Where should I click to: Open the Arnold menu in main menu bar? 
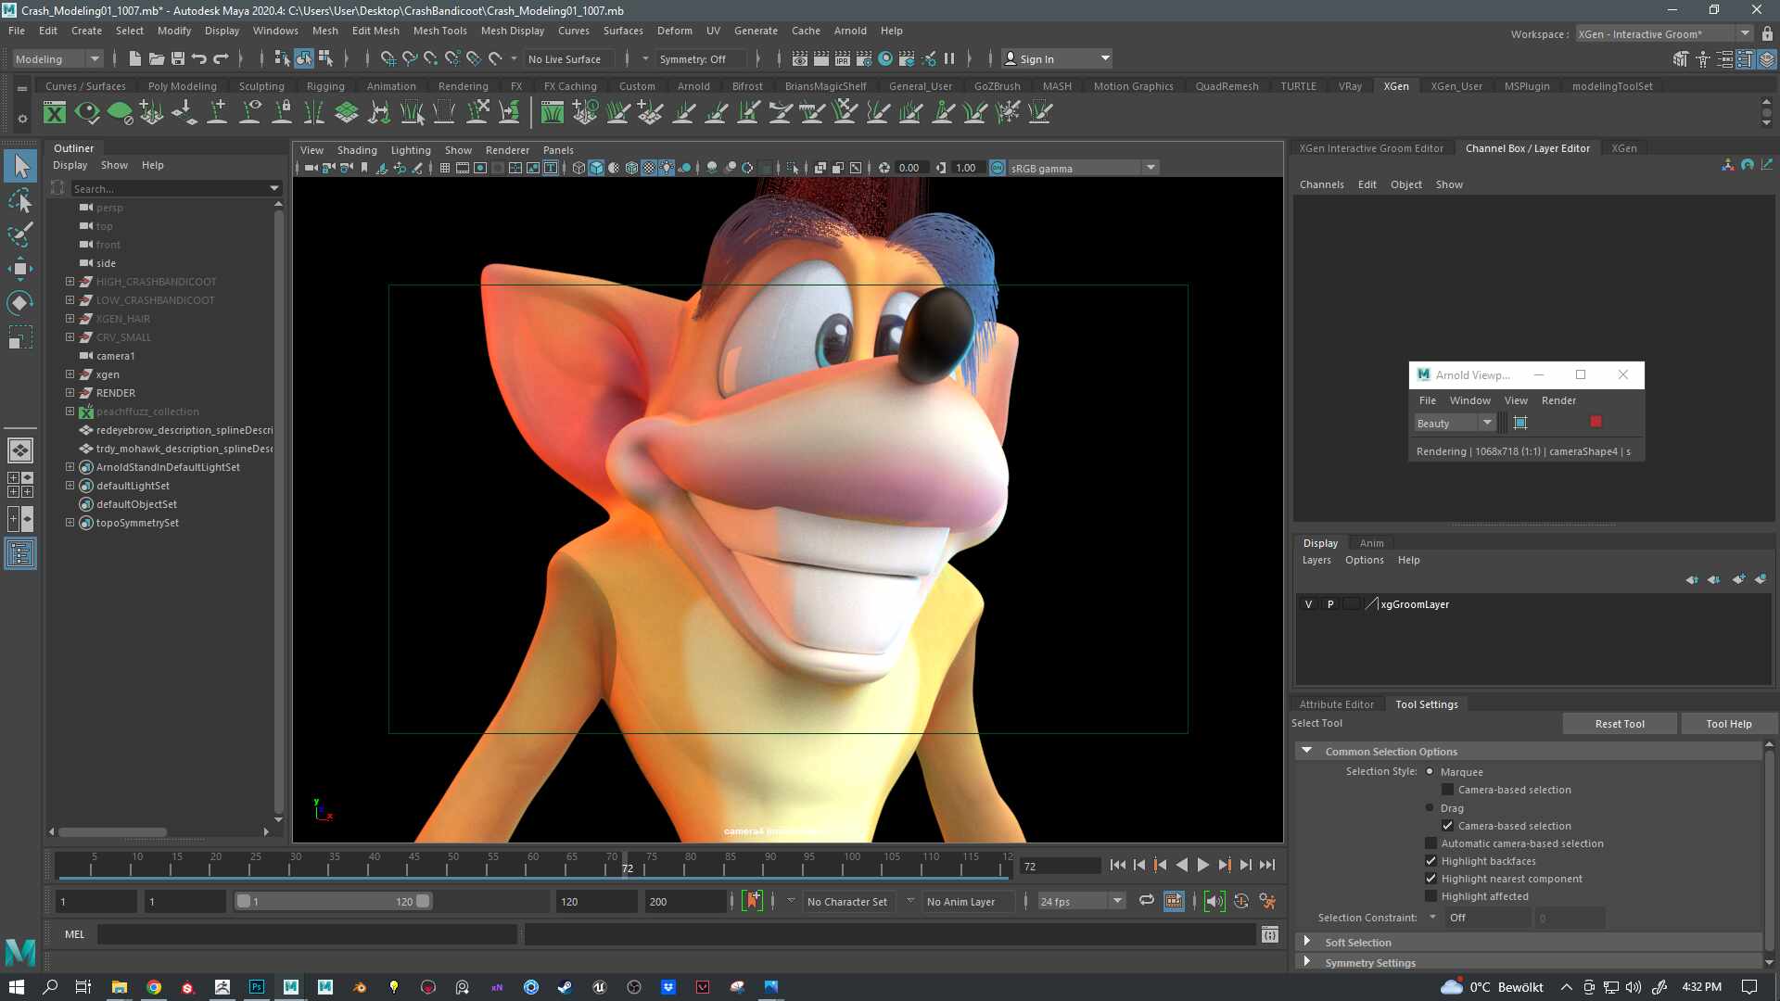(849, 31)
